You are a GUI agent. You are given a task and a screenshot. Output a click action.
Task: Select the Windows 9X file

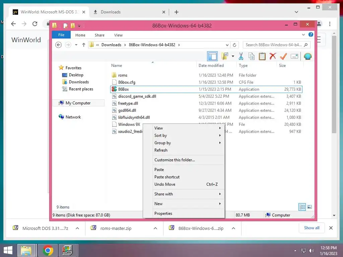129,124
